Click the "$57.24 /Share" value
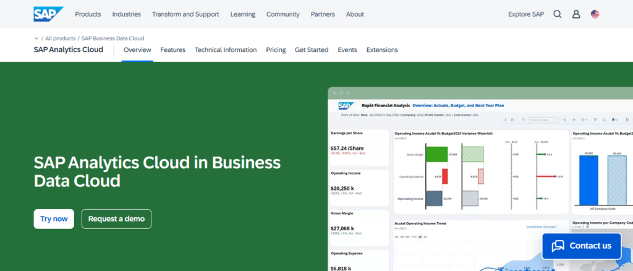This screenshot has width=633, height=271. click(347, 148)
